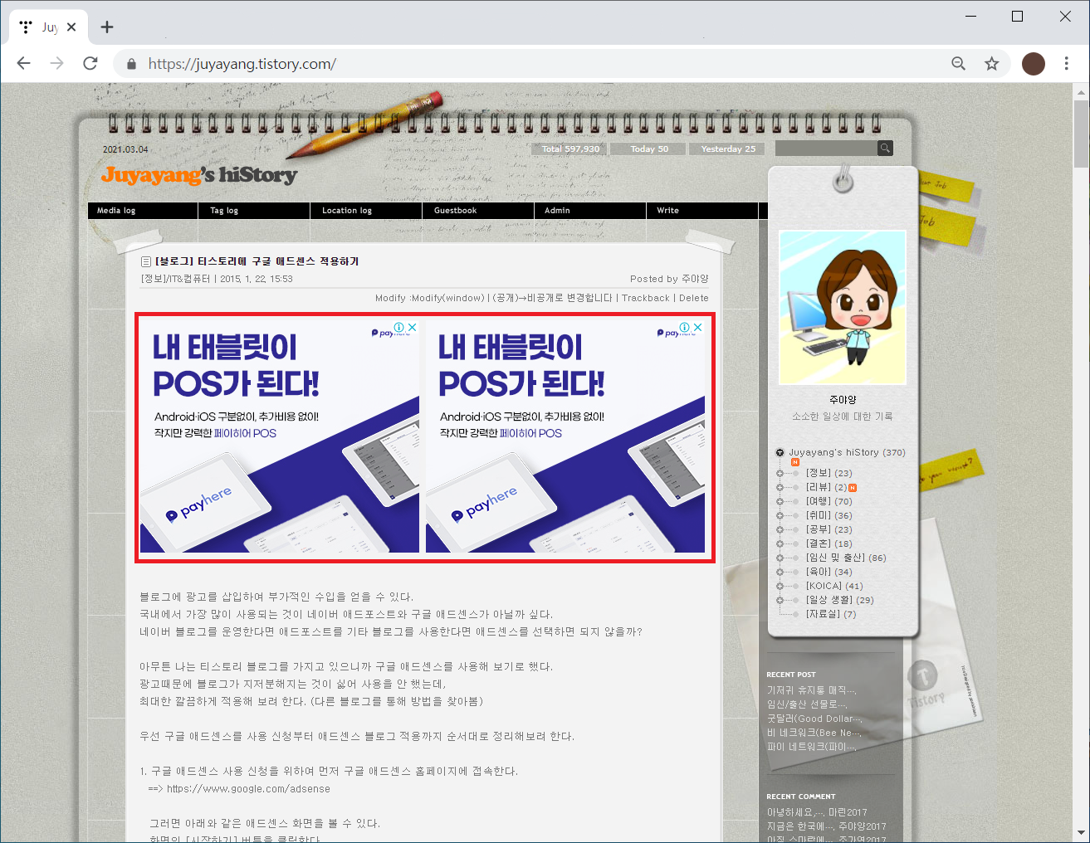Click the blog search input field
Viewport: 1090px width, 843px height.
coord(826,149)
